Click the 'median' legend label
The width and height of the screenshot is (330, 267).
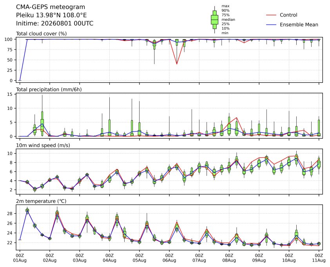(x=228, y=19)
